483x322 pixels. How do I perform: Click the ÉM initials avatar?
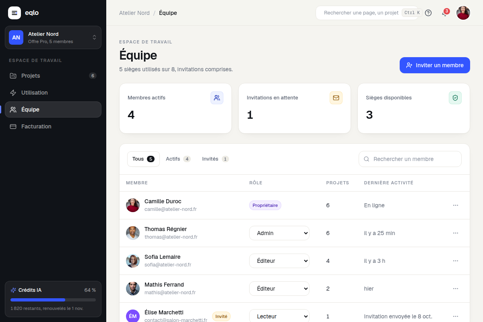pos(133,316)
